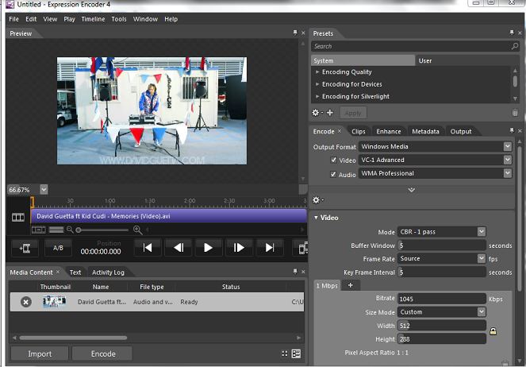Add a new bitrate stream tab
Screen dimensions: 526x367
(350, 285)
